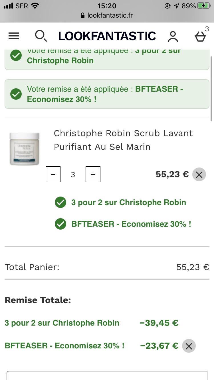Select the 3 pour 2 sur Christophe Robin item label
The image size is (214, 380).
[x=129, y=203]
